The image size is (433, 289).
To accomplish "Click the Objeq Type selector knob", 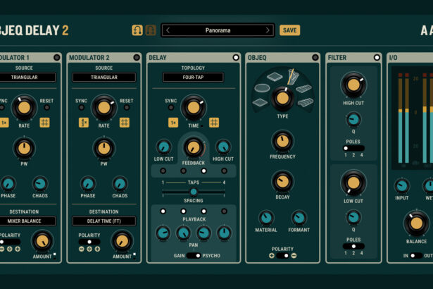I will pos(282,98).
